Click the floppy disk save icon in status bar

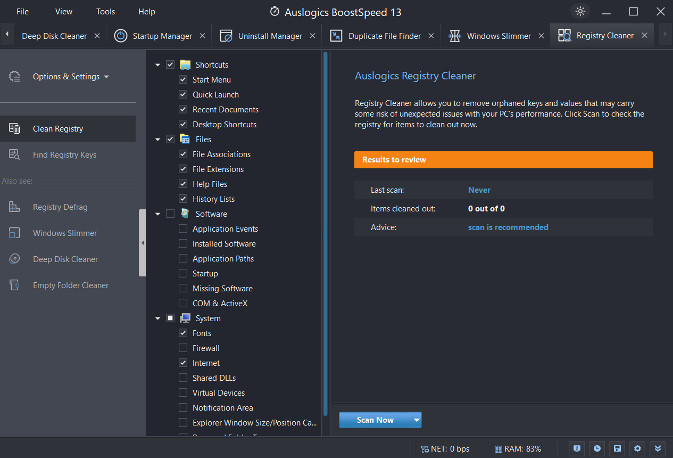pyautogui.click(x=617, y=448)
